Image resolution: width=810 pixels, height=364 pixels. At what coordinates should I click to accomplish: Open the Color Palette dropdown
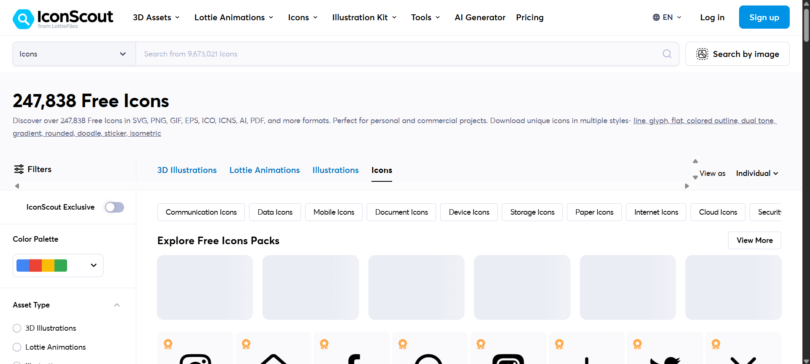[x=58, y=265]
